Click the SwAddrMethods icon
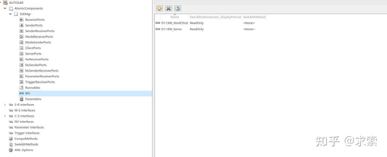The image size is (387, 157). [x=11, y=144]
